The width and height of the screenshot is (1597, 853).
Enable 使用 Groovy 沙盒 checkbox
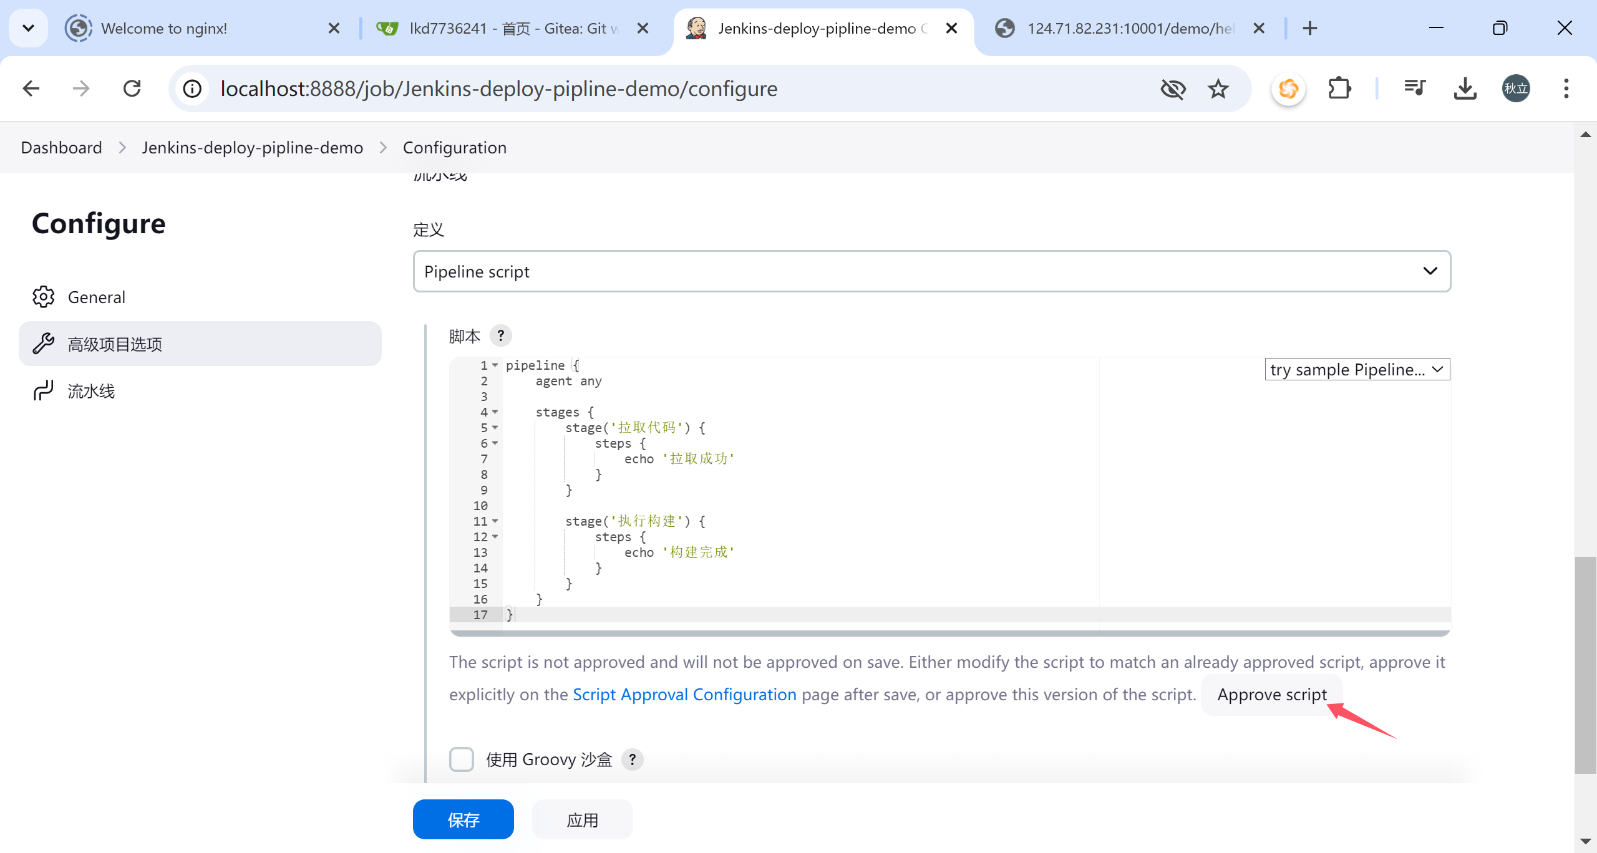tap(462, 759)
